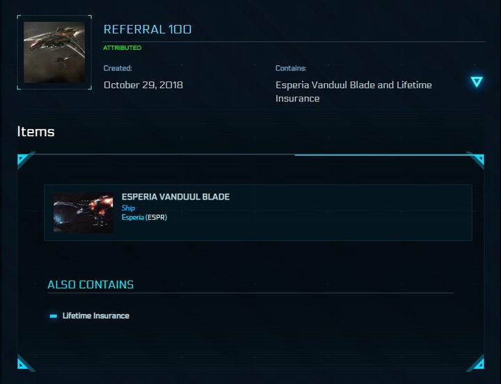Click the Ship type link
501x384 pixels.
coord(128,208)
